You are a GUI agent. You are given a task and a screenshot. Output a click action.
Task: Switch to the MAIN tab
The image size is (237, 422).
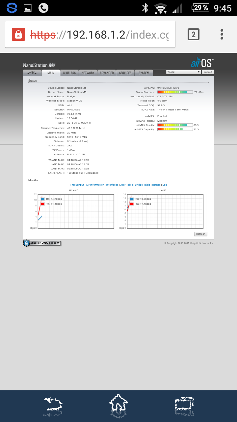[x=51, y=73]
